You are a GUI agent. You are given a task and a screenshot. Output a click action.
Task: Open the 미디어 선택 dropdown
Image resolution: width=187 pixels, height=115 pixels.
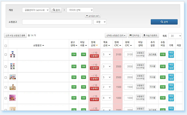80,10
